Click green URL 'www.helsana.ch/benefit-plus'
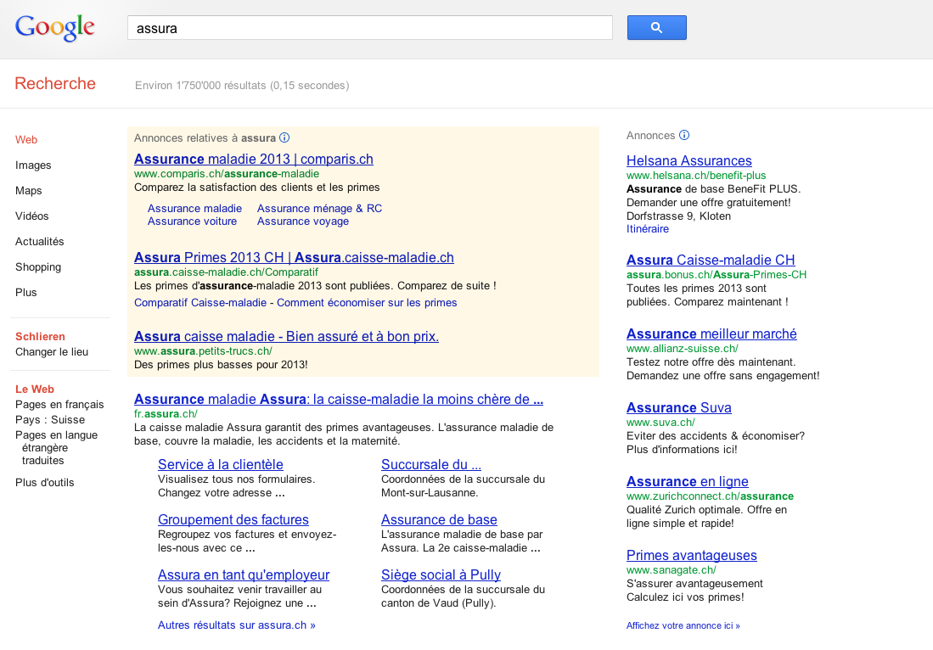 click(x=696, y=176)
